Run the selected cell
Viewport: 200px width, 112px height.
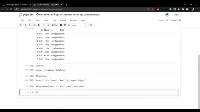(55, 25)
